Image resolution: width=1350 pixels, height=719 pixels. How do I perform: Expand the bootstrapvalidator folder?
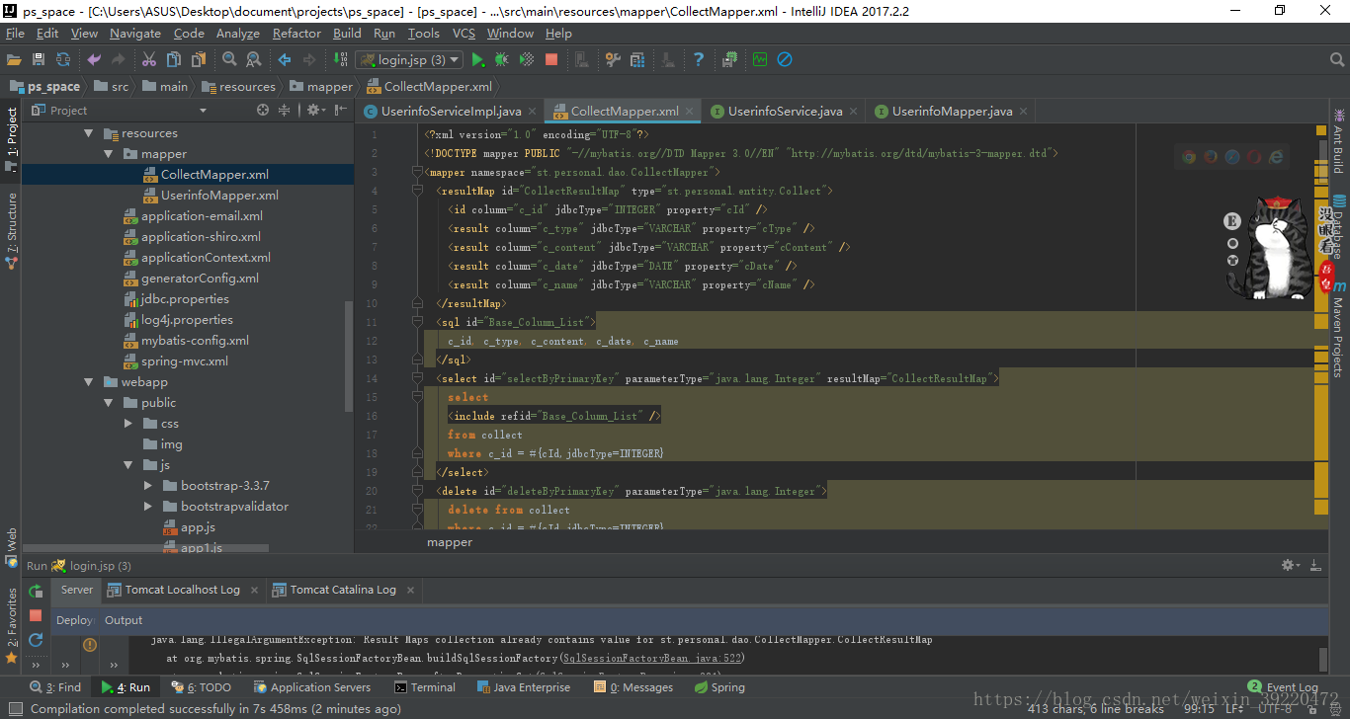click(x=148, y=507)
